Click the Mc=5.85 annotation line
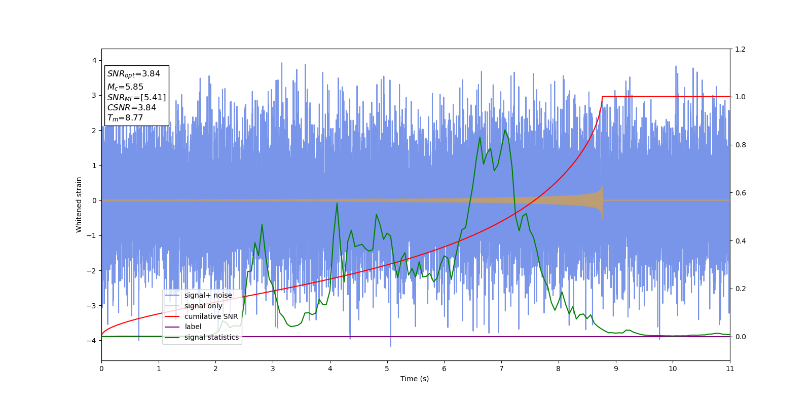This screenshot has width=811, height=405. (x=125, y=87)
